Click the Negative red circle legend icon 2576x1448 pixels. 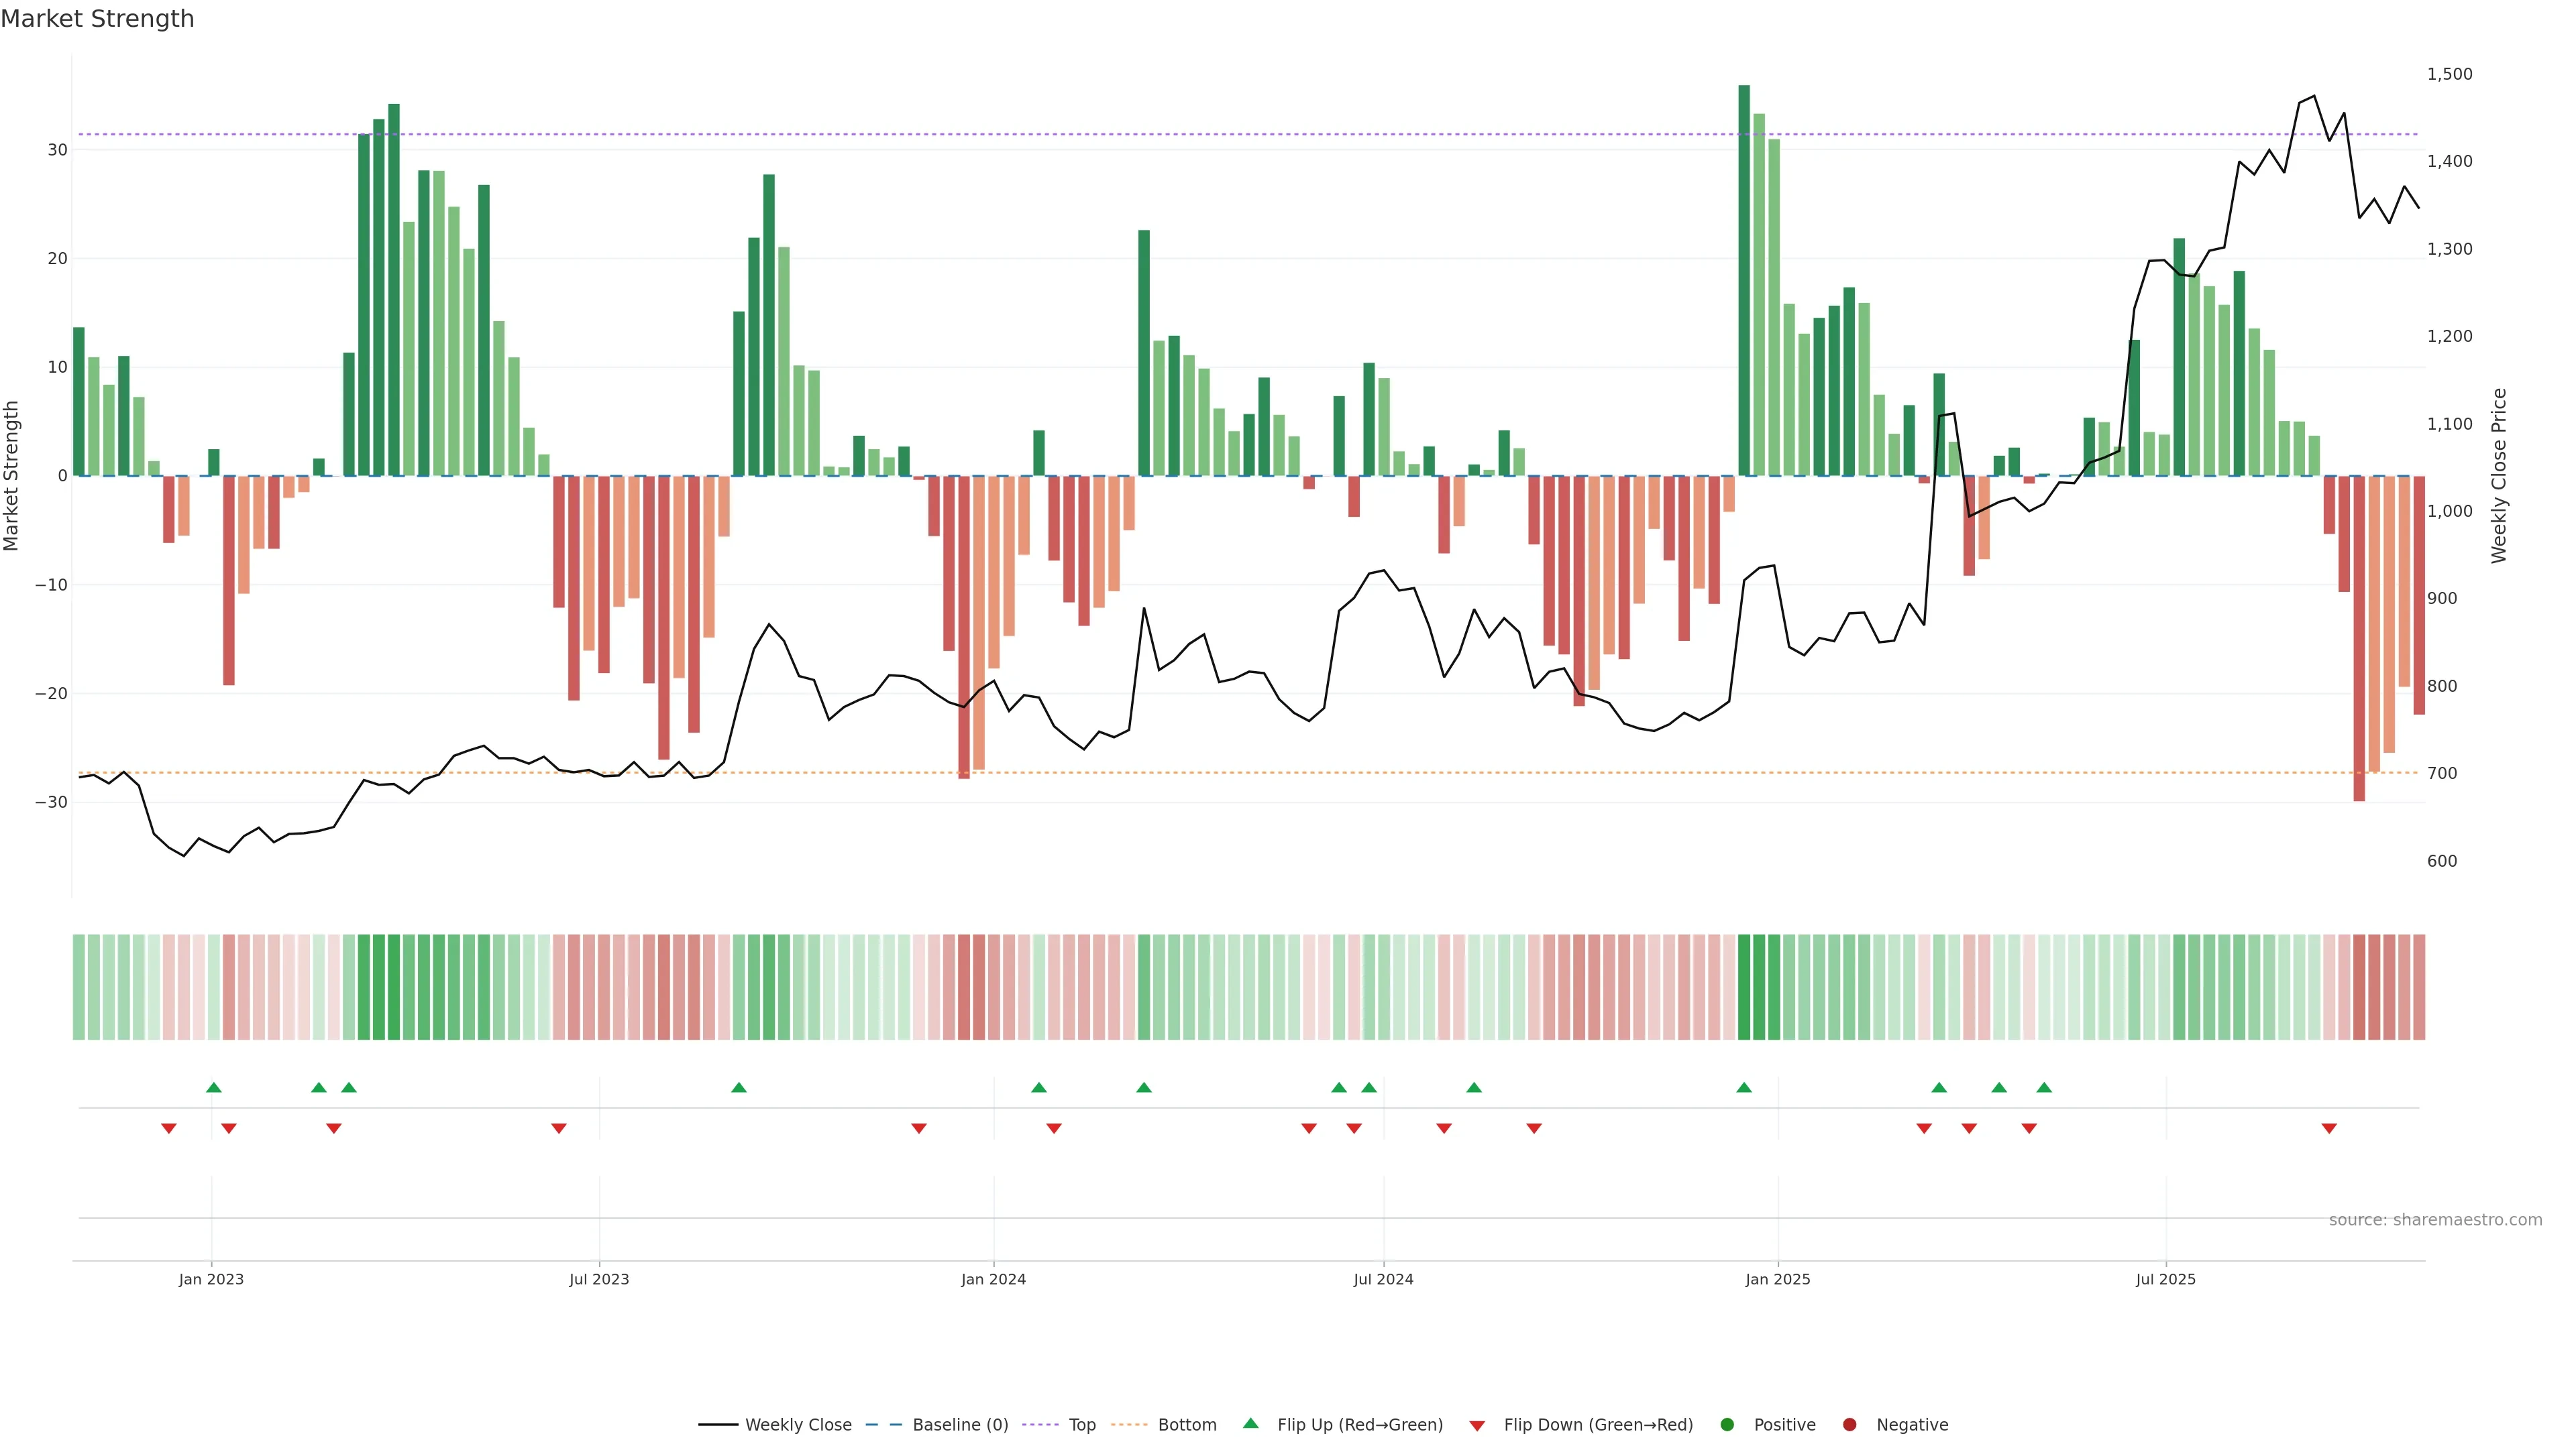coord(1849,1425)
